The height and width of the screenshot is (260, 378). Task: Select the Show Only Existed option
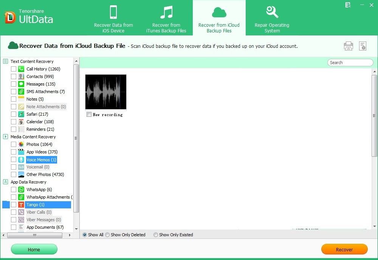[x=155, y=234]
